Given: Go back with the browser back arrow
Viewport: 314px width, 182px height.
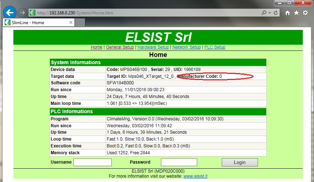Looking at the screenshot, I should (x=10, y=12).
